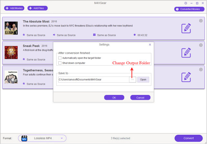The image size is (207, 144).
Task: Edit the Sneak Peek movie info
Action: coord(186,53)
